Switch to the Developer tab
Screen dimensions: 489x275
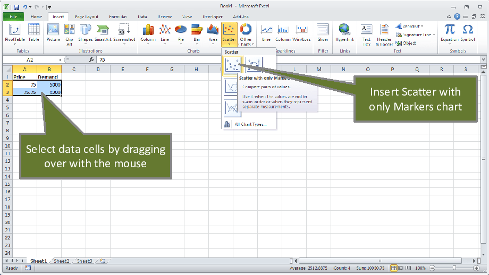213,17
